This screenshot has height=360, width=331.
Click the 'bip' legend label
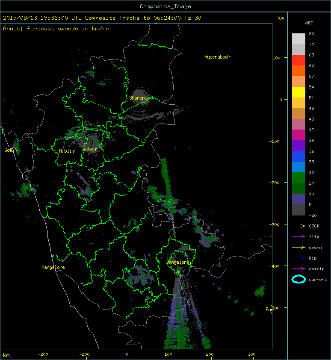pos(313,258)
